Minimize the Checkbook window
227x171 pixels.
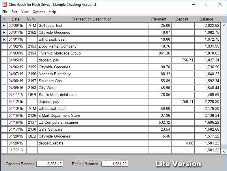click(x=194, y=5)
